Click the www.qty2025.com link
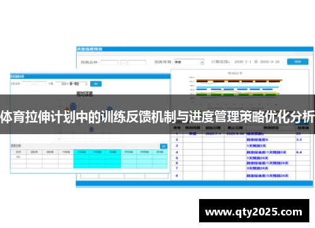Screen dimensions: 315x228 (254, 212)
